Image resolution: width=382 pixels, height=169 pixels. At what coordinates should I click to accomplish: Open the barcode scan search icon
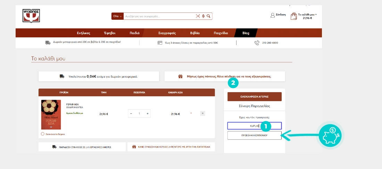198,16
